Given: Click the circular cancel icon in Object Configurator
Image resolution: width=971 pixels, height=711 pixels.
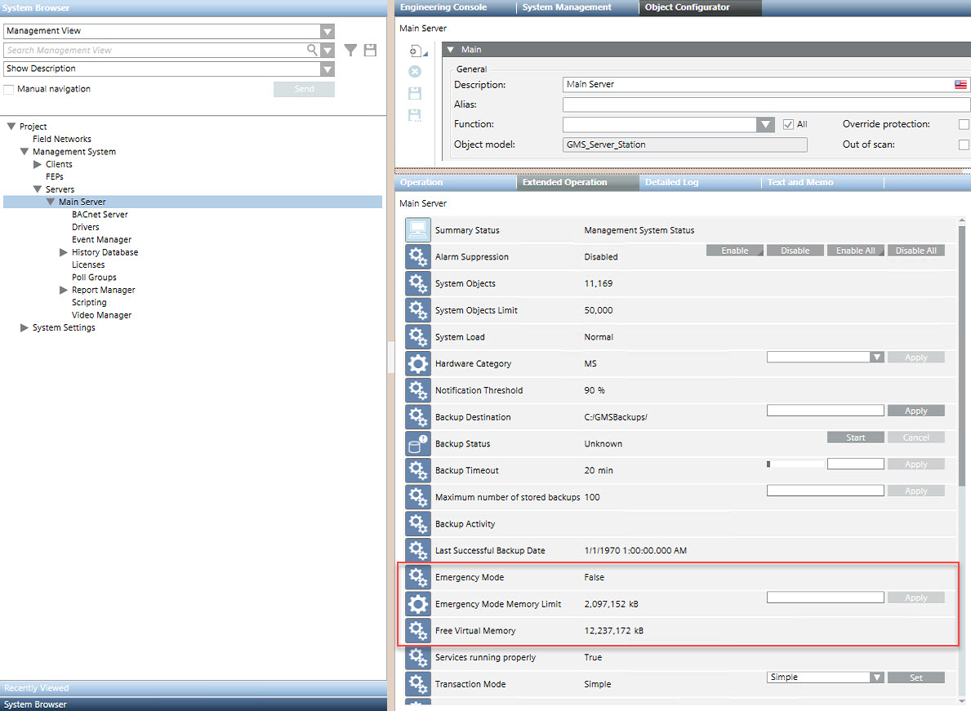Looking at the screenshot, I should (415, 71).
